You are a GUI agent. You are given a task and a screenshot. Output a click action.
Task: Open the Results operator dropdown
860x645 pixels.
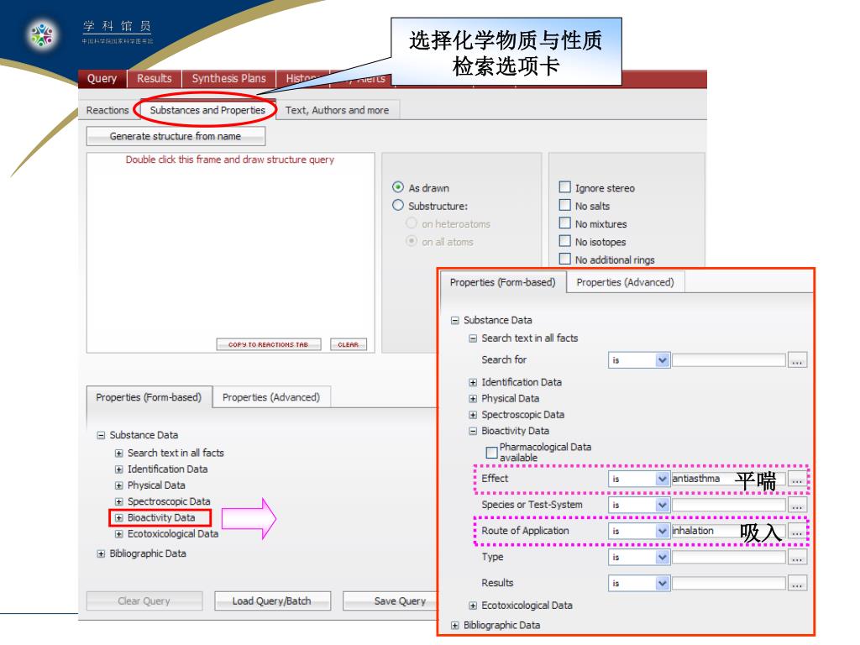663,583
